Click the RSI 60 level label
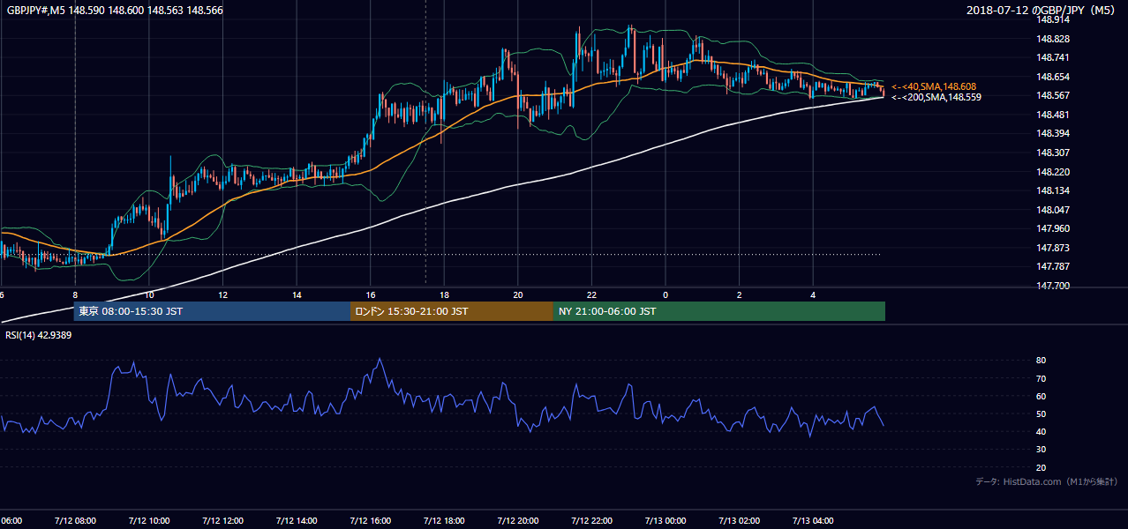This screenshot has width=1128, height=529. [x=1041, y=396]
